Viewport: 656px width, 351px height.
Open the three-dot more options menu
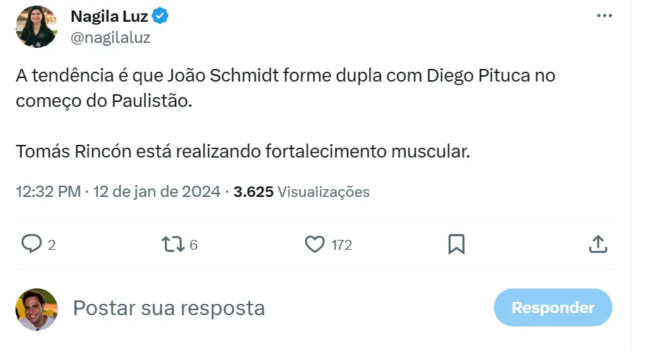[x=604, y=15]
